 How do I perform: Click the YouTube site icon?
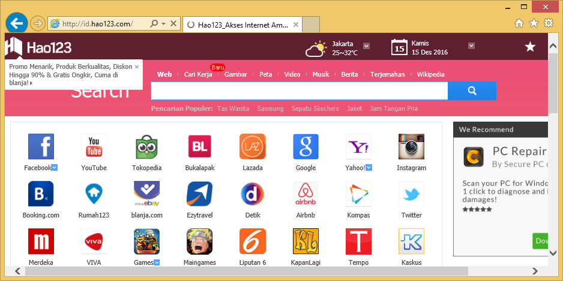pos(94,146)
